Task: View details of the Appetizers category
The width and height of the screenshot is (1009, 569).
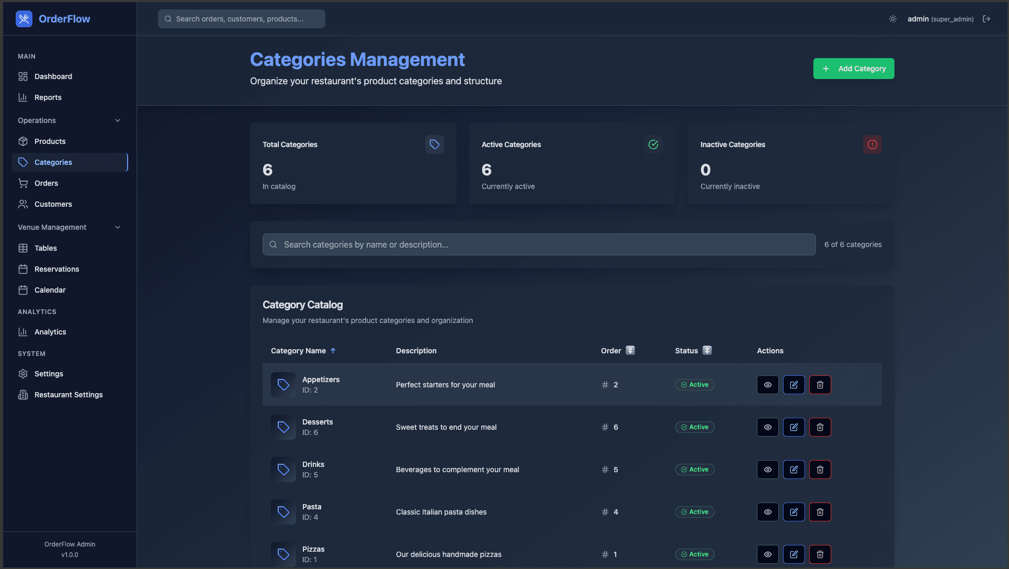Action: coord(767,384)
